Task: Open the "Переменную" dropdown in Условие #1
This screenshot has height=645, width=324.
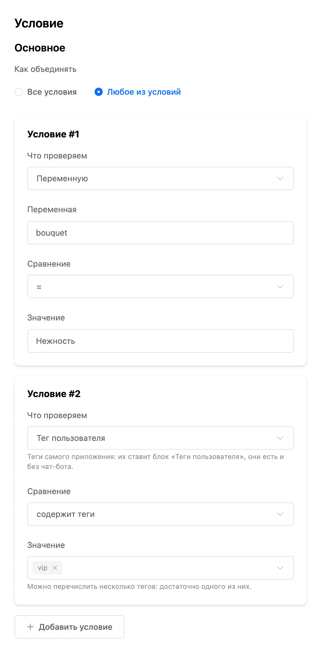Action: tap(160, 178)
